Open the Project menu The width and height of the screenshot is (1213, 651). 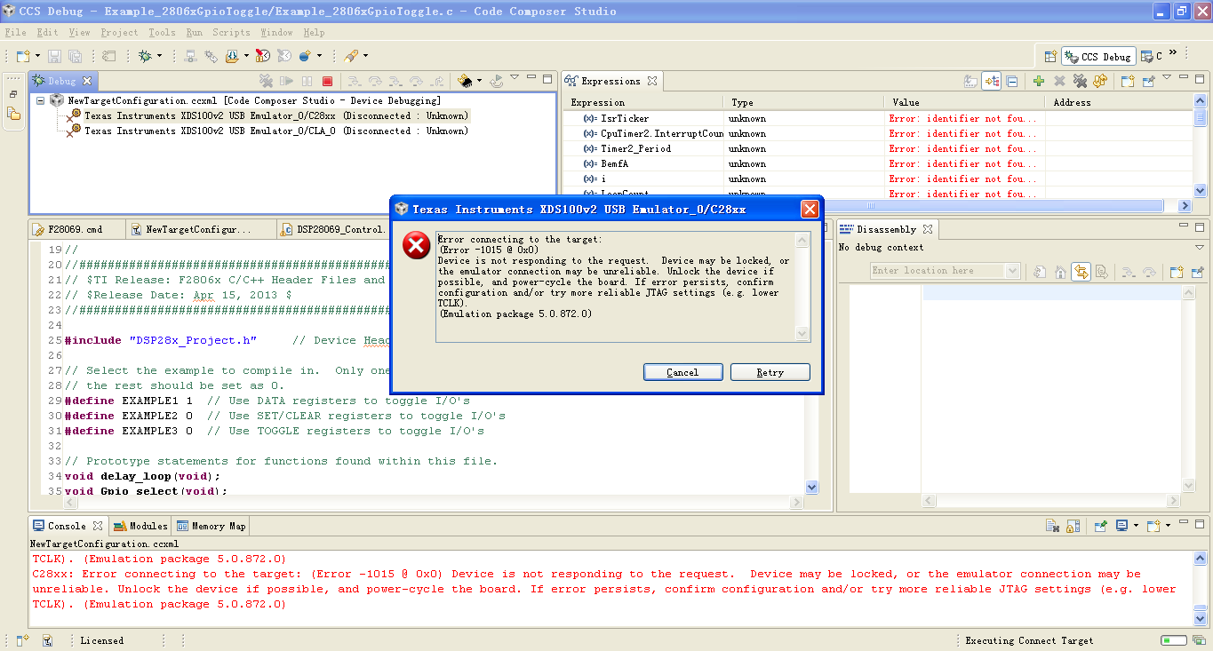pos(119,32)
